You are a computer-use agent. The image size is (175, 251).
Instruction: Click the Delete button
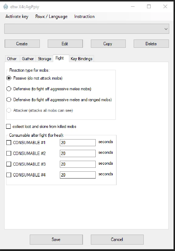click(x=151, y=44)
